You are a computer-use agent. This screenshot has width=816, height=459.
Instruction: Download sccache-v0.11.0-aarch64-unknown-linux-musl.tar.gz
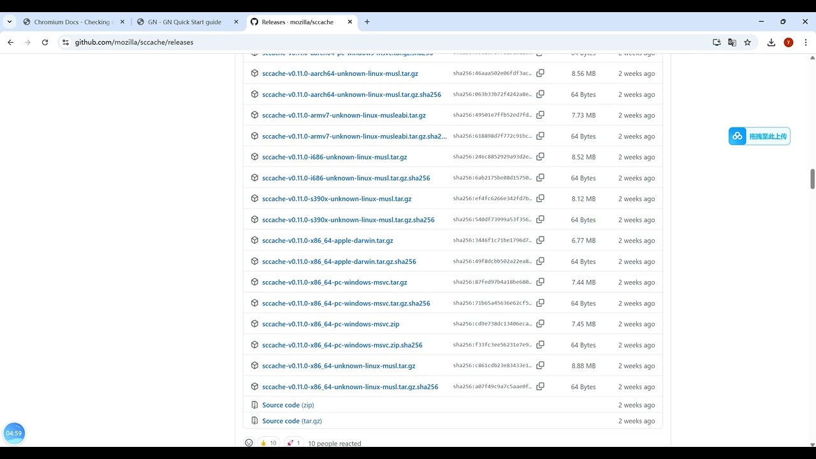pyautogui.click(x=340, y=73)
